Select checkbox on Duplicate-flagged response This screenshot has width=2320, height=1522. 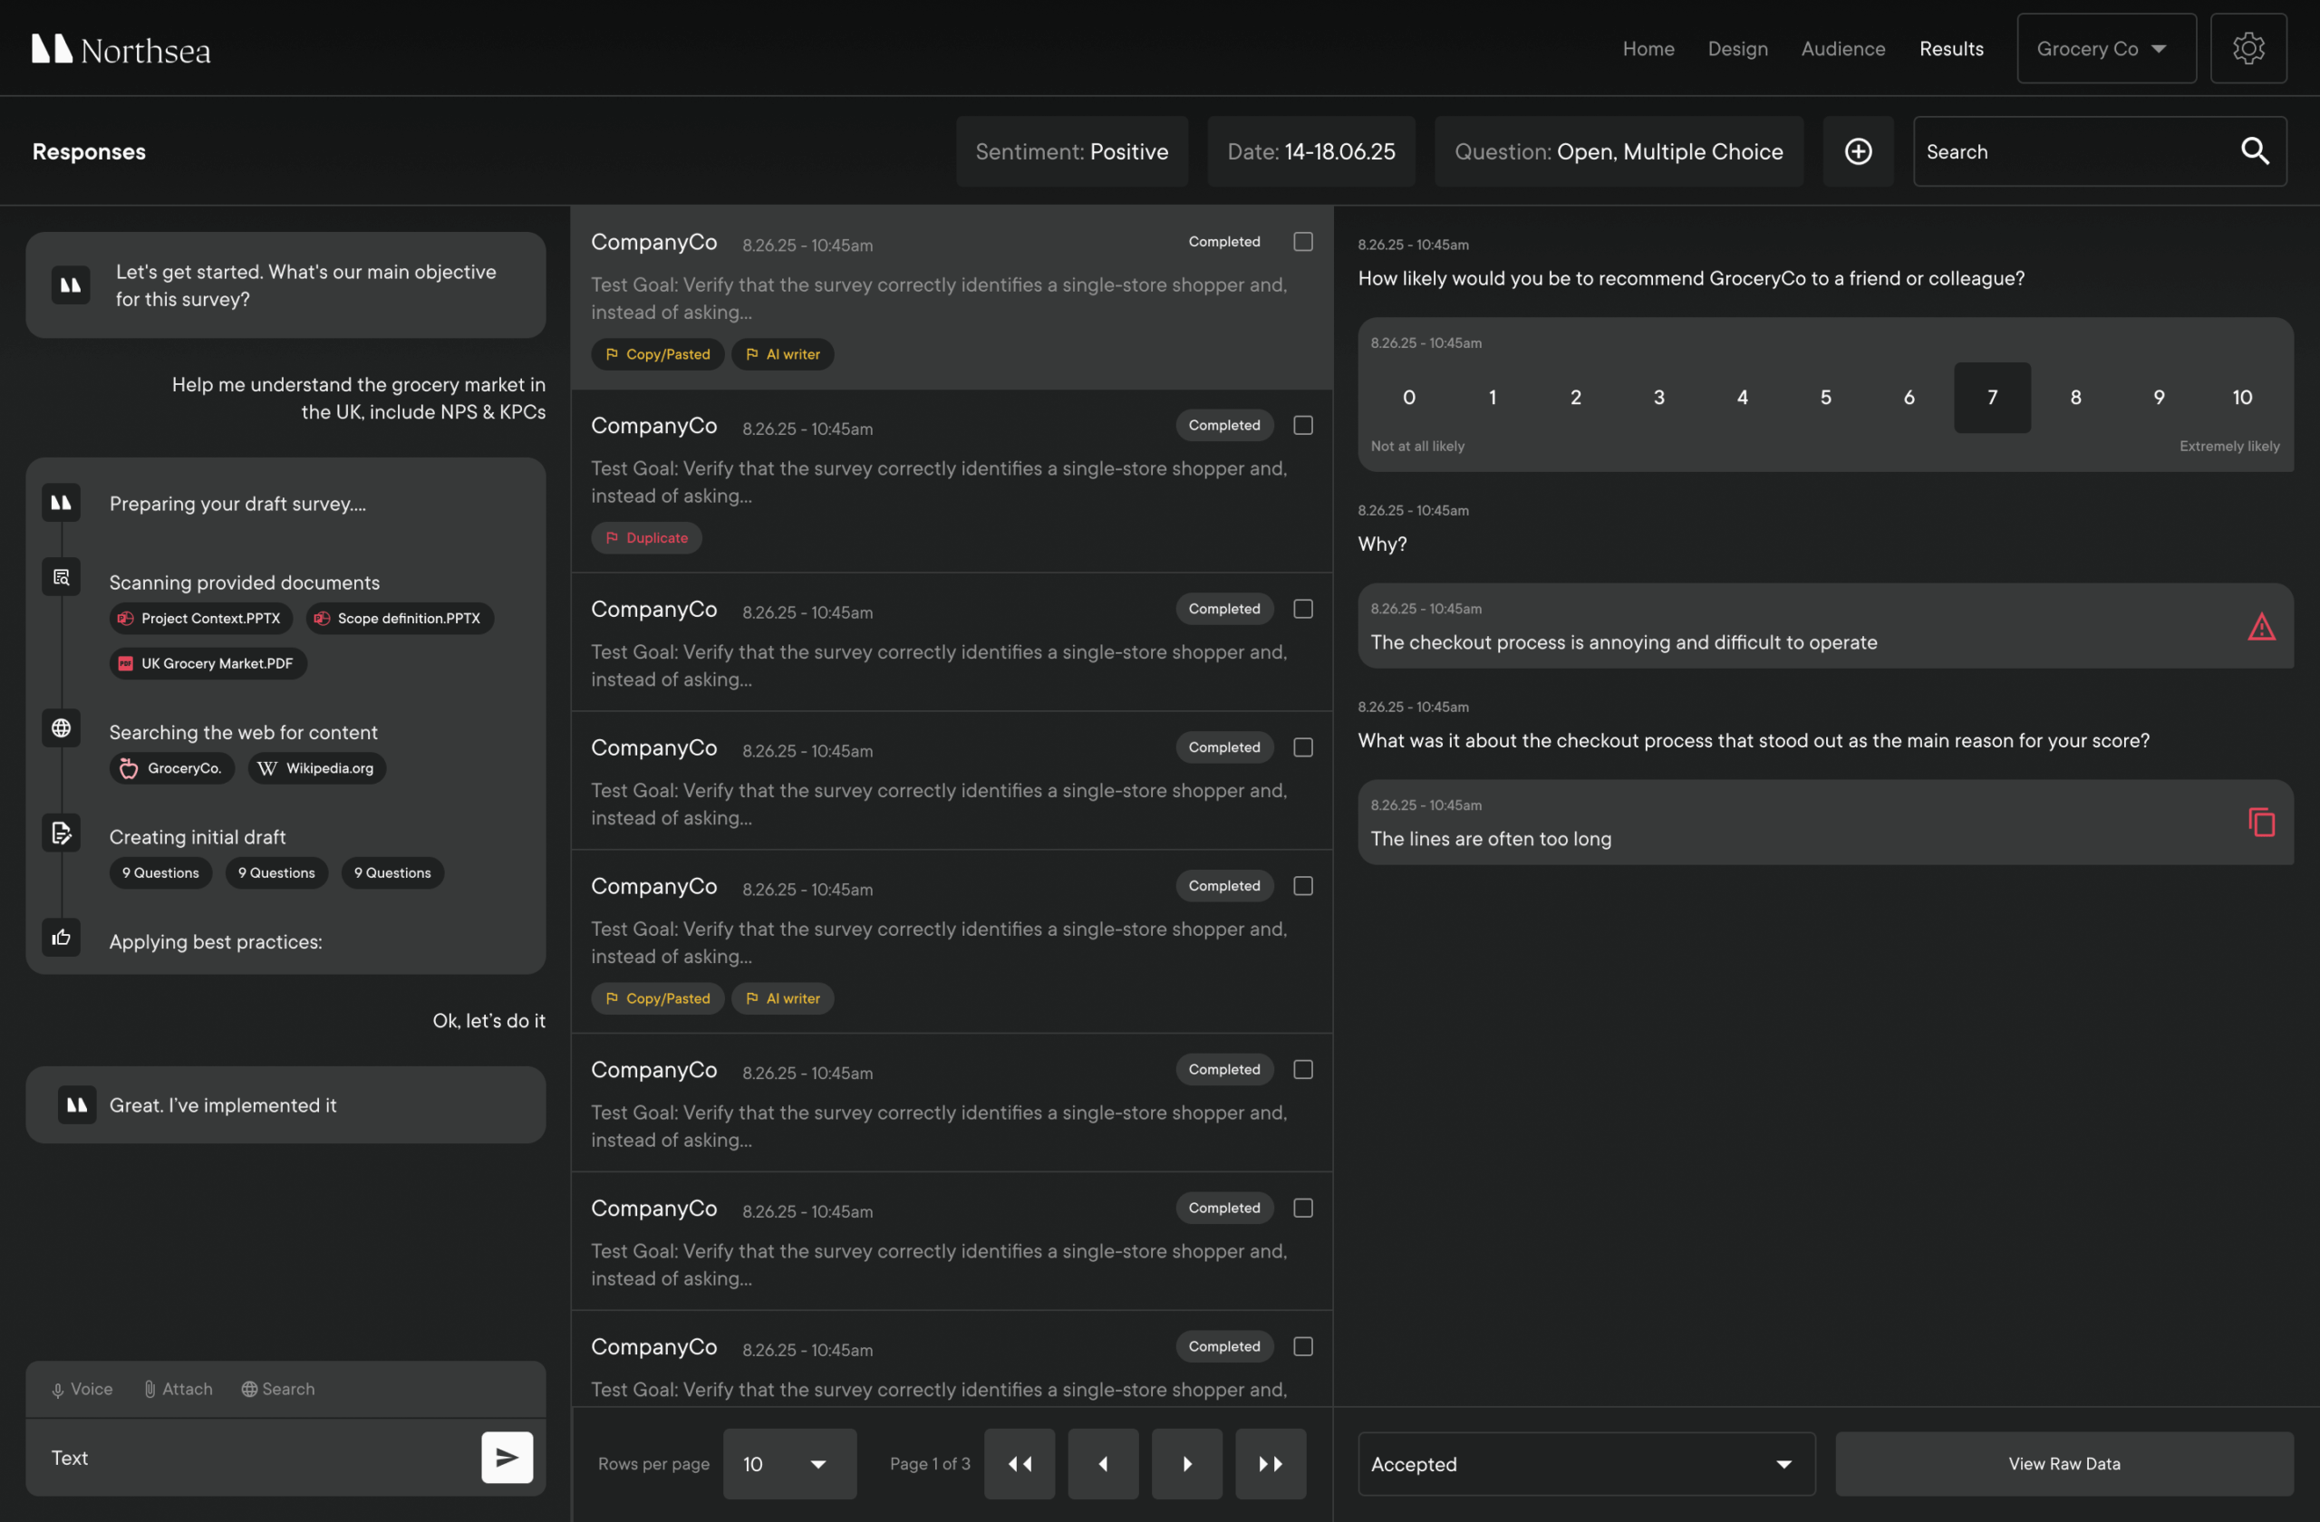pyautogui.click(x=1302, y=425)
